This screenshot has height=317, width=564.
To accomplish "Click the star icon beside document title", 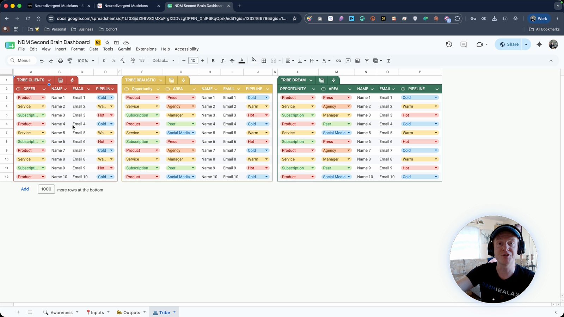I will (107, 42).
